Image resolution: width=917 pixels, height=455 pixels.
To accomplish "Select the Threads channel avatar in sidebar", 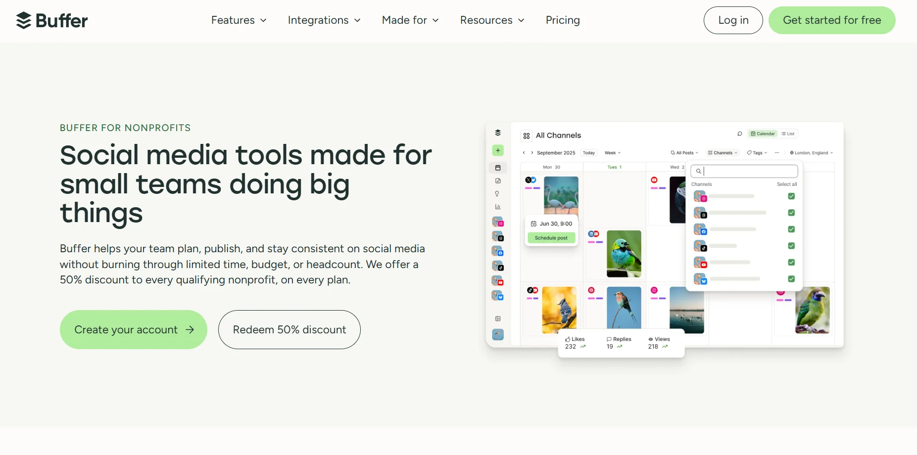I will (x=498, y=236).
